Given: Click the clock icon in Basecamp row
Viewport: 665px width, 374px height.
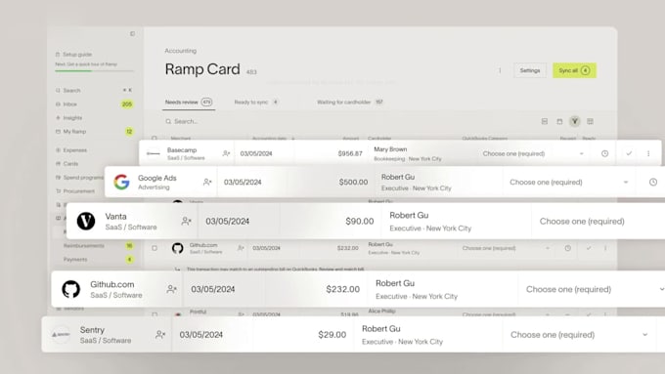Looking at the screenshot, I should pyautogui.click(x=604, y=153).
